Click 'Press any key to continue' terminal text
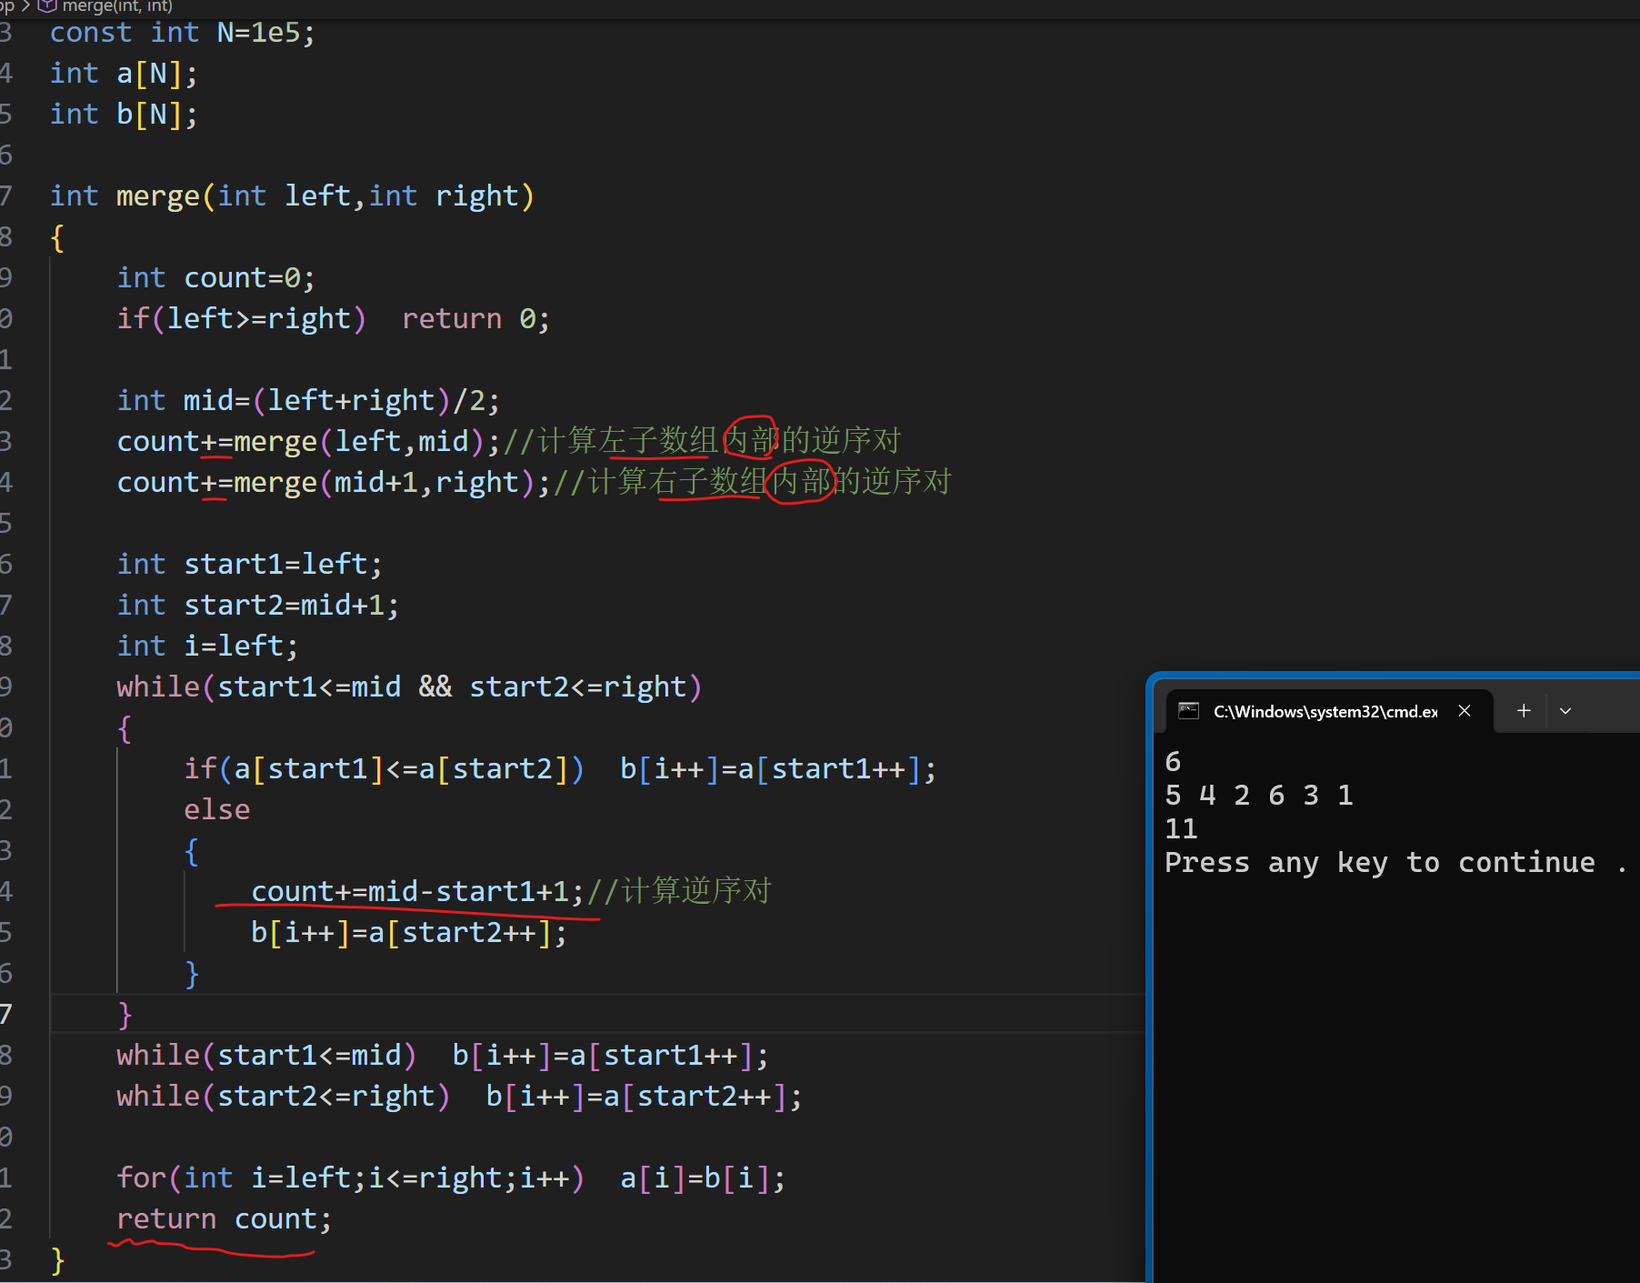Image resolution: width=1640 pixels, height=1283 pixels. pos(1380,863)
